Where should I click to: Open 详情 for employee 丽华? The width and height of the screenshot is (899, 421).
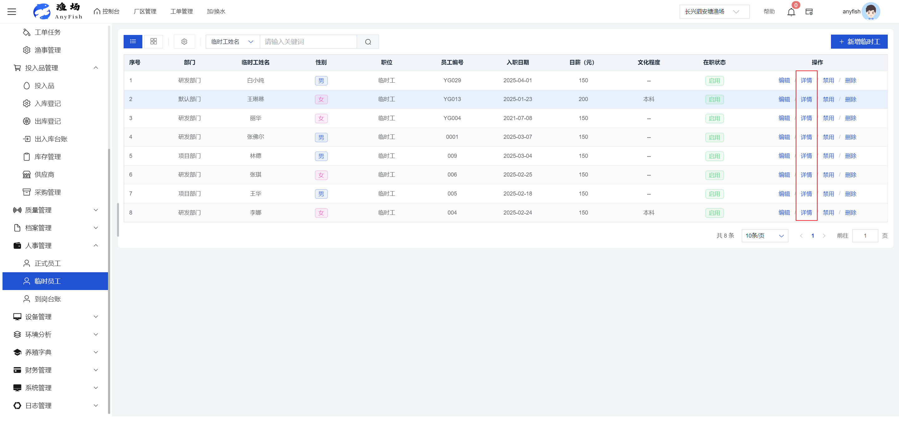pyautogui.click(x=806, y=118)
